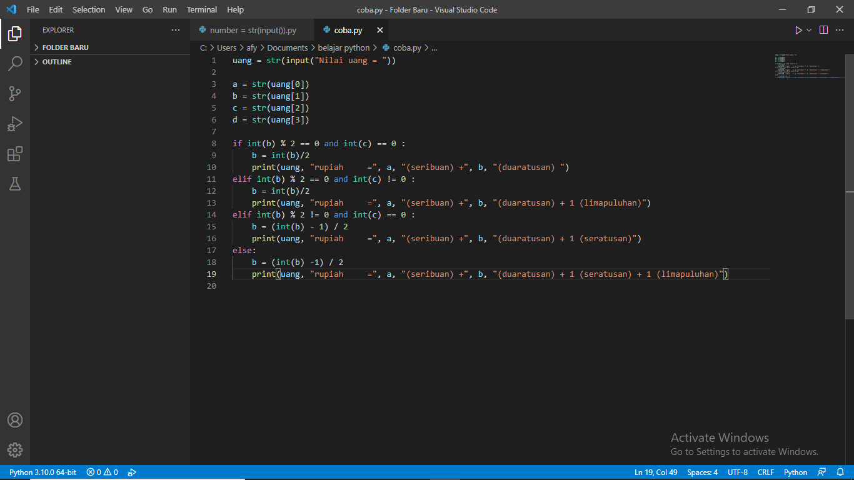Close the coba.py tab
The image size is (854, 480).
pos(380,30)
